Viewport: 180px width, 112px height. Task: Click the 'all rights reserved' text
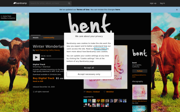point(42,92)
